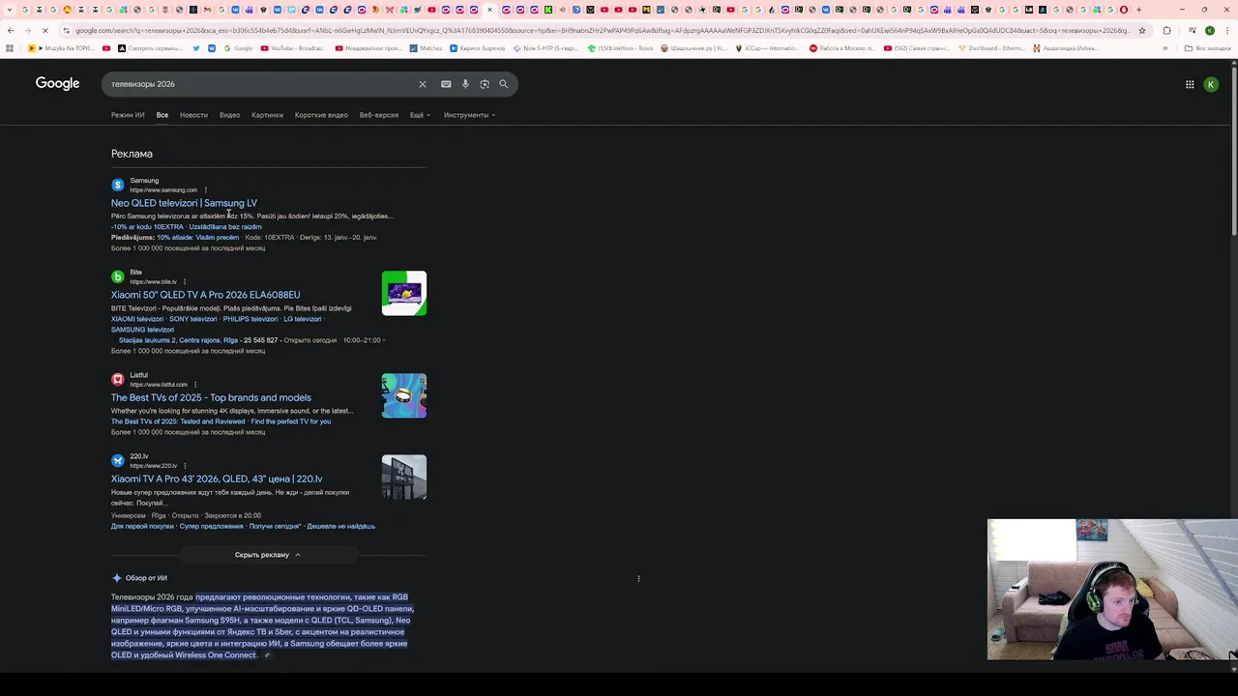Viewport: 1238px width, 696px height.
Task: Expand the Ещё search filter dropdown
Action: (420, 115)
